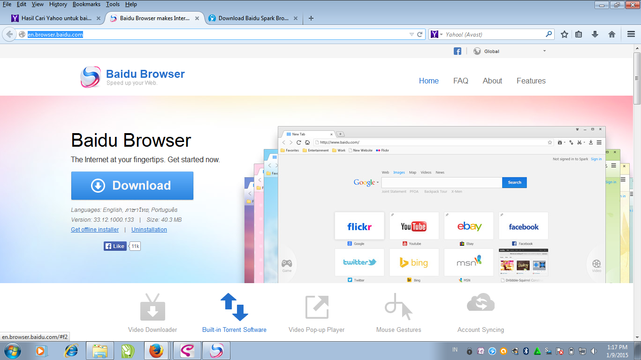This screenshot has width=641, height=360.
Task: Launch Internet Explorer from the taskbar
Action: pos(71,351)
